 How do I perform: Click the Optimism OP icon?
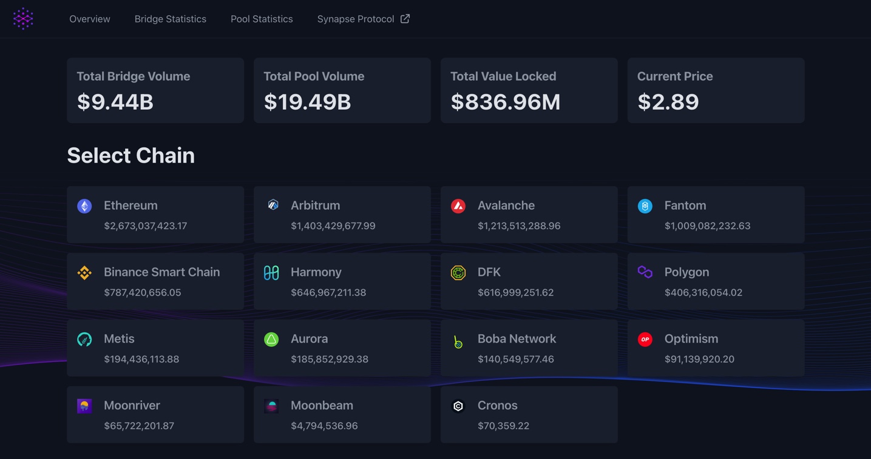[x=645, y=340]
